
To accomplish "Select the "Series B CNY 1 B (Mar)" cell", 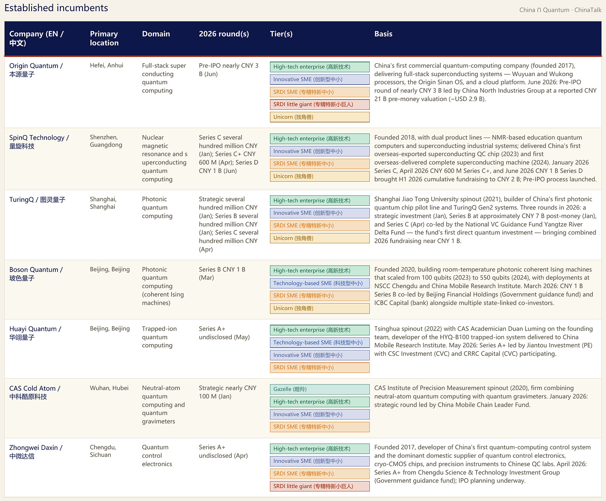I will pyautogui.click(x=222, y=274).
